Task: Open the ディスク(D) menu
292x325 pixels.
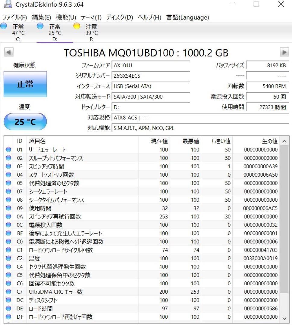Action: click(120, 17)
